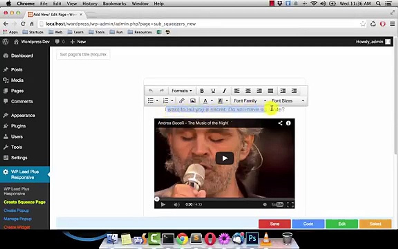Toggle bold formatting
The image size is (398, 249).
click(202, 91)
